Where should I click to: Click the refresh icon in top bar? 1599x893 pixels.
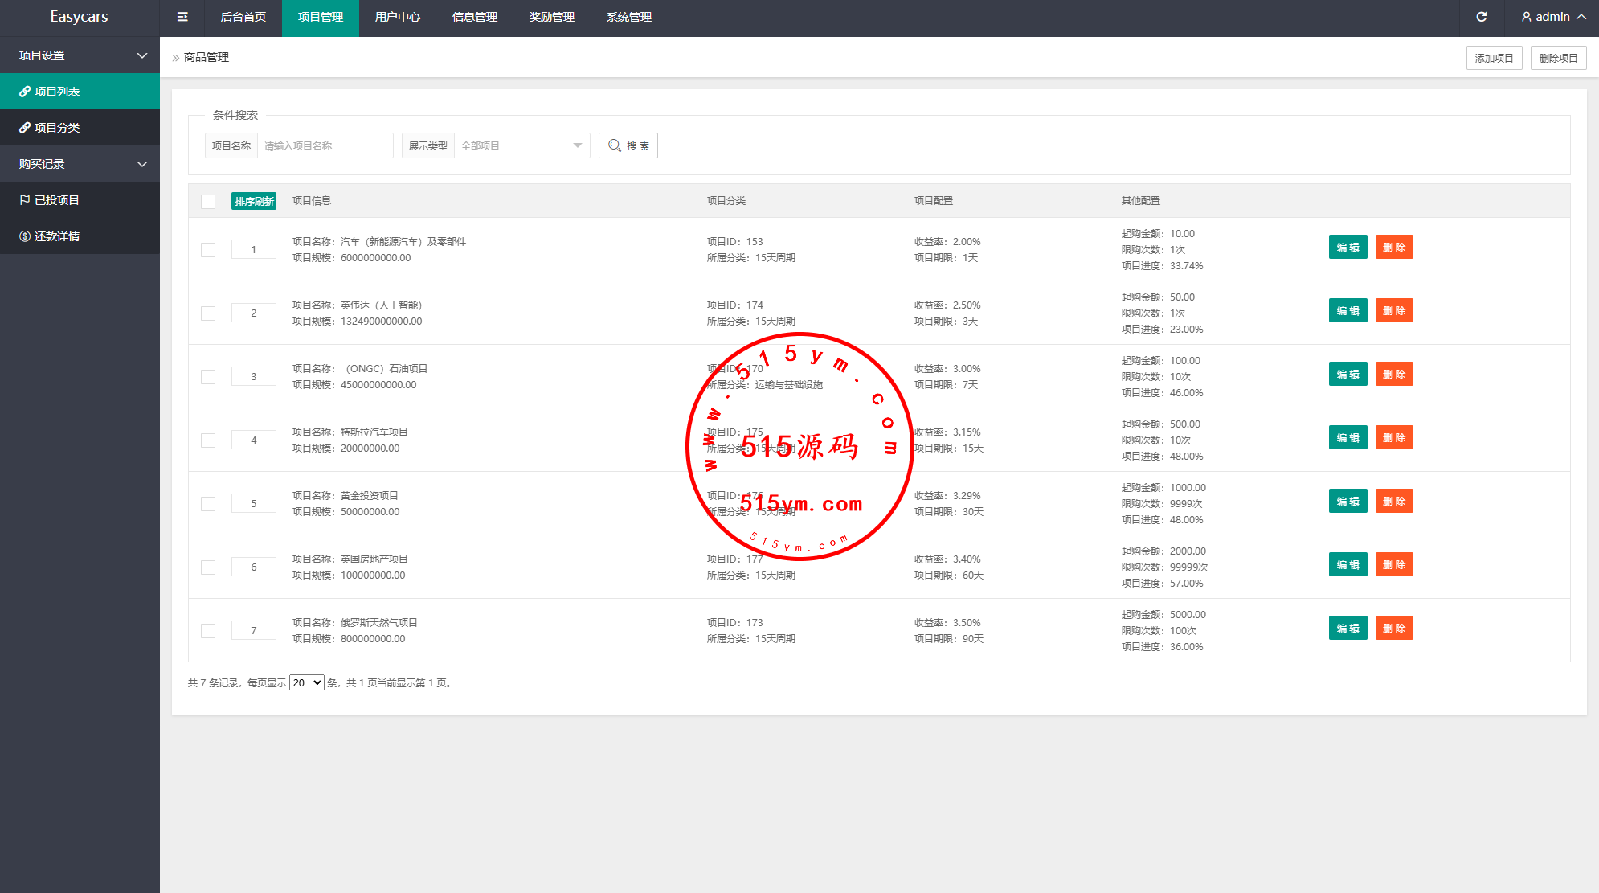click(x=1481, y=17)
